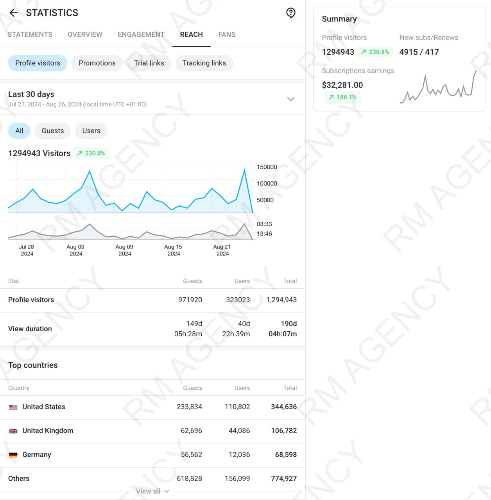
Task: Click the date range chevron arrow
Action: pyautogui.click(x=290, y=99)
